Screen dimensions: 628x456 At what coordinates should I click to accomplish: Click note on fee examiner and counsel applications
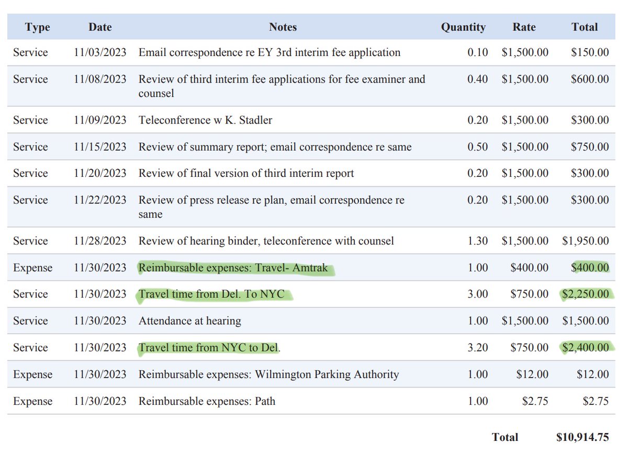pos(282,86)
